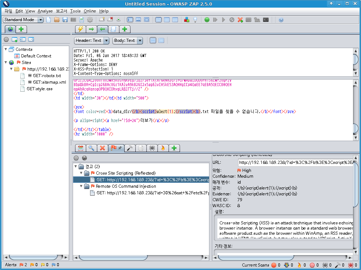
Task: Open the Header: Text dropdown
Action: click(92, 40)
